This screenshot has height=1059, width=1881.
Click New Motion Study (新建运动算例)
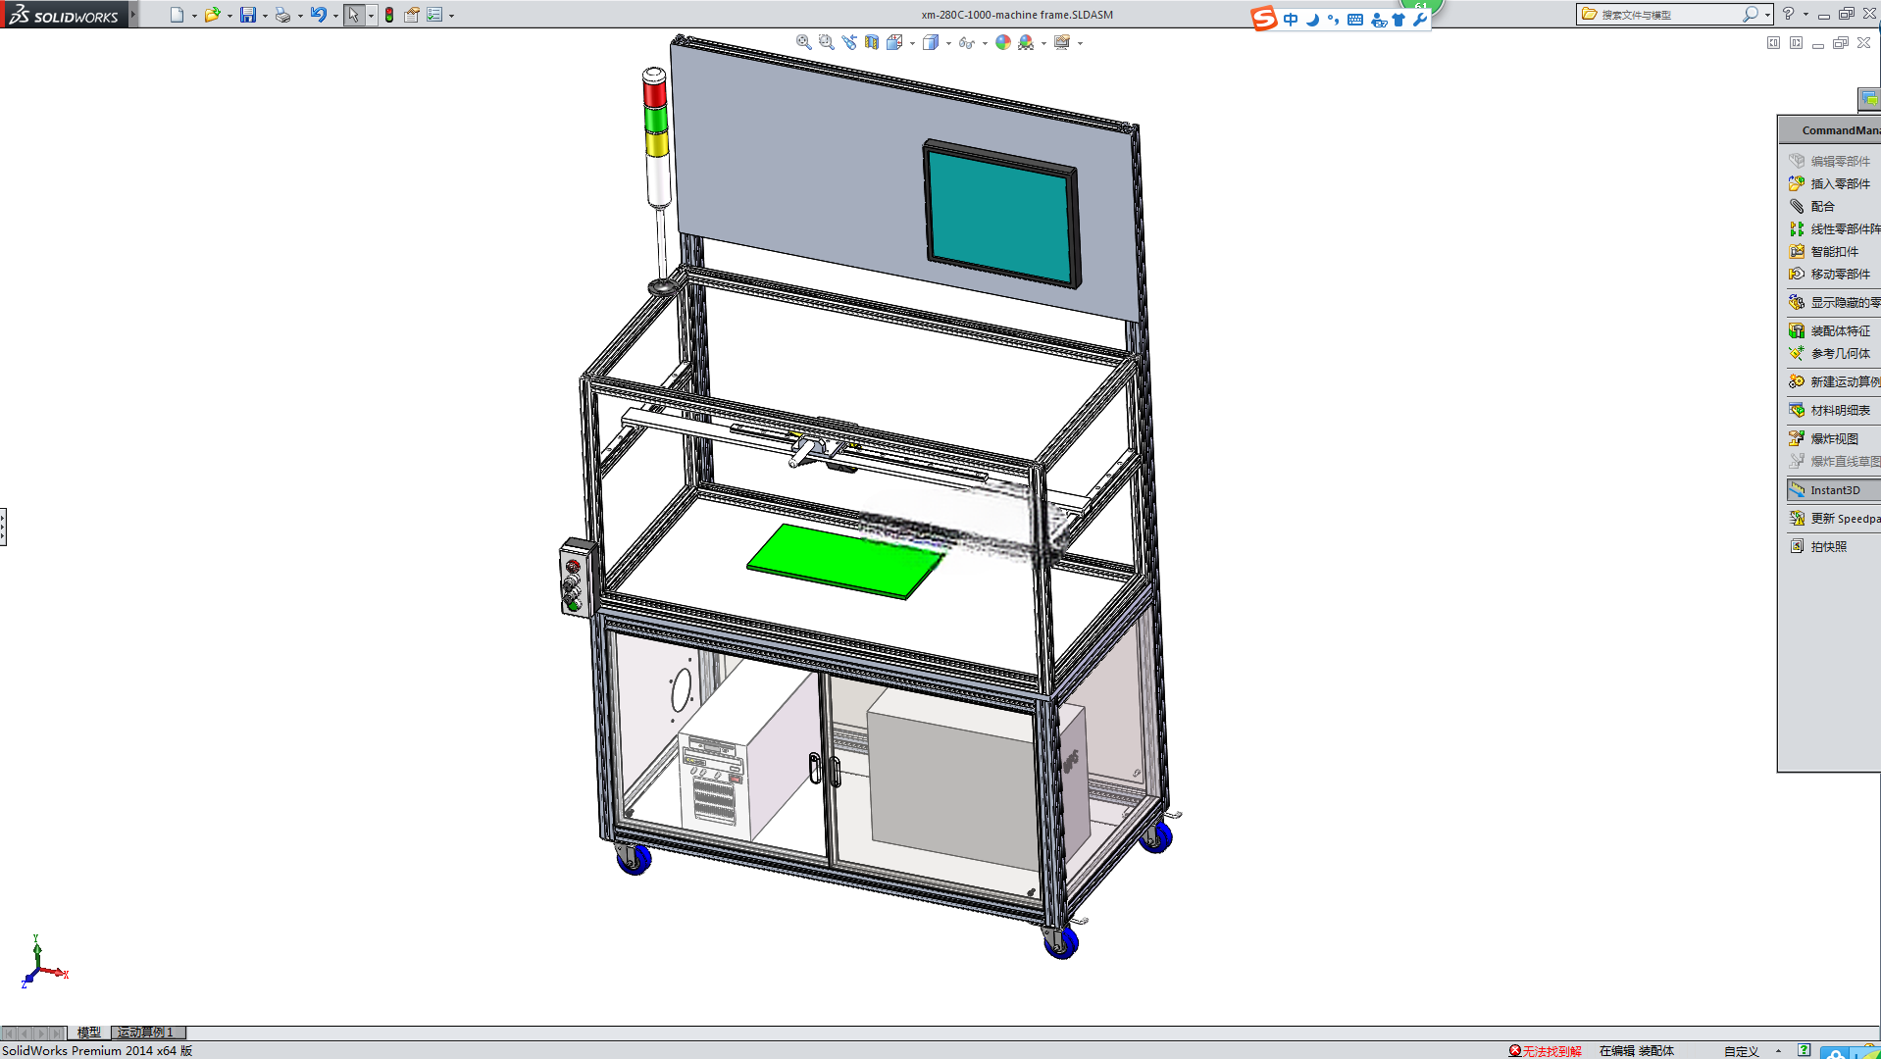pos(1834,381)
